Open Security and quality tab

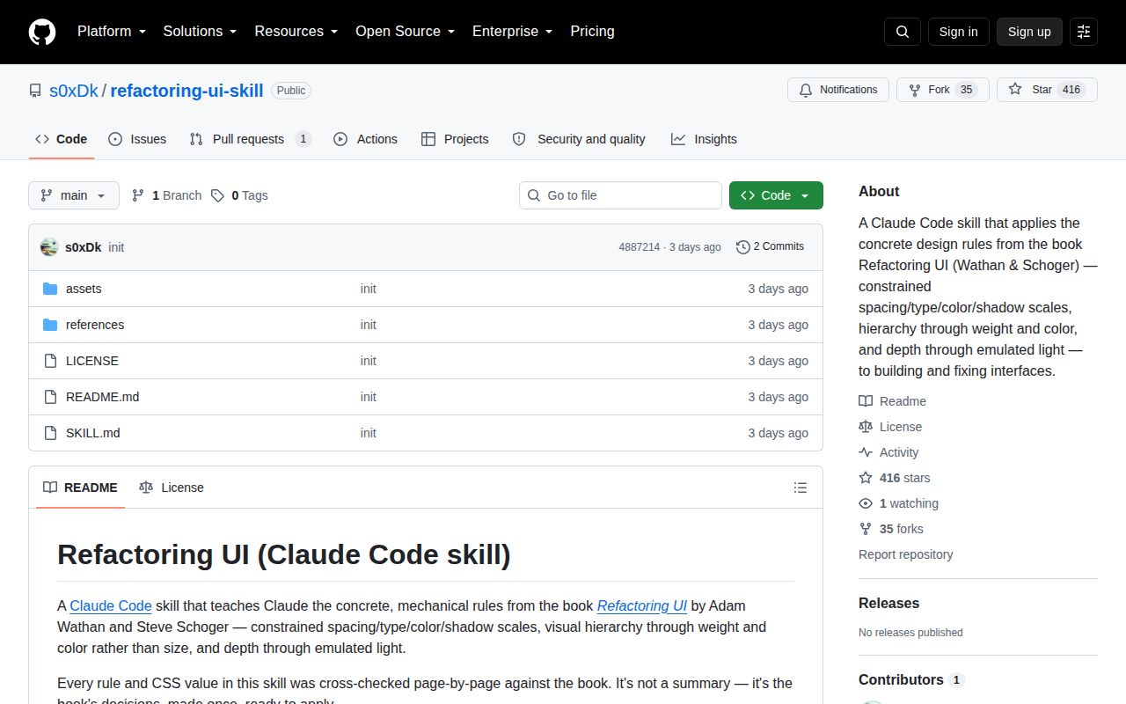click(579, 139)
